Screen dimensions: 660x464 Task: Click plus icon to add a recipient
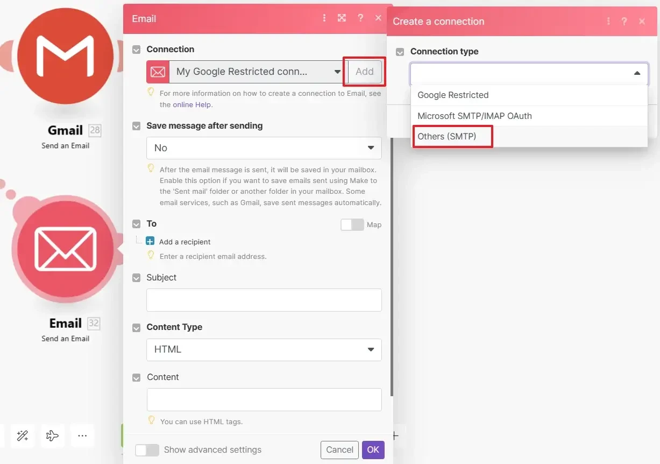tap(151, 241)
